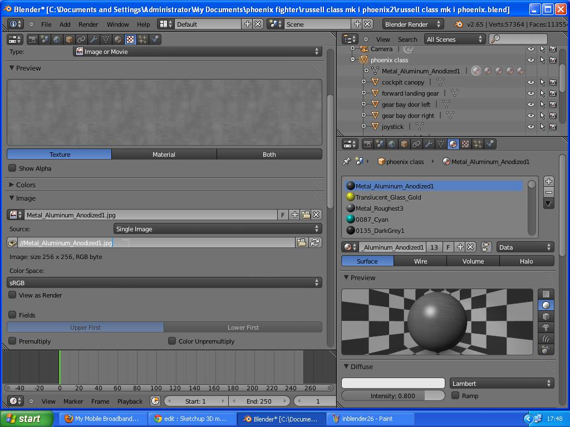
Task: Open the World properties globe icon
Action: click(391, 144)
